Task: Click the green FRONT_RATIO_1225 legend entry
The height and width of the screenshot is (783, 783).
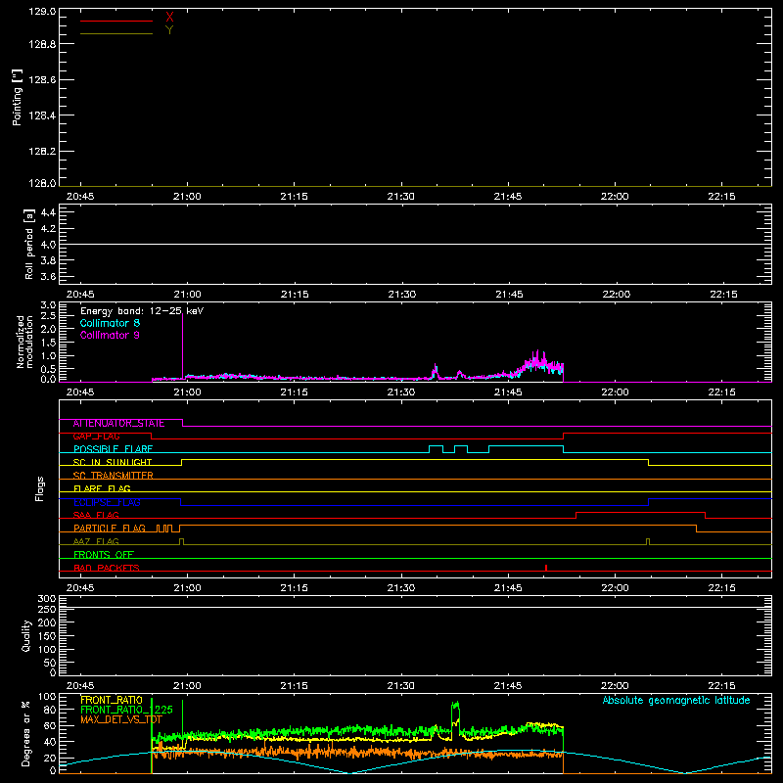Action: click(x=126, y=710)
